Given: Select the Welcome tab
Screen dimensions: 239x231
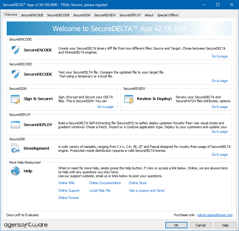Looking at the screenshot, I should pyautogui.click(x=11, y=15).
